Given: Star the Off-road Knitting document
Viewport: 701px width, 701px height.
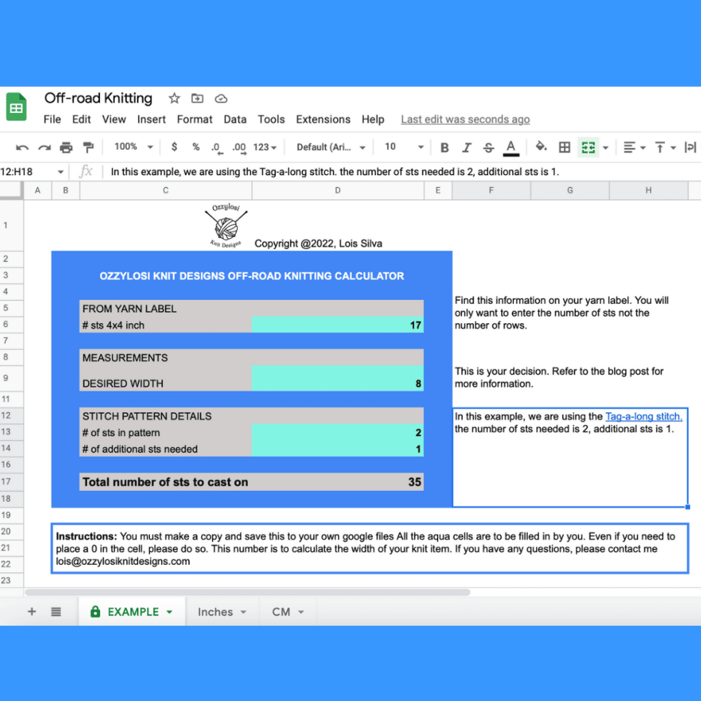Looking at the screenshot, I should (175, 99).
